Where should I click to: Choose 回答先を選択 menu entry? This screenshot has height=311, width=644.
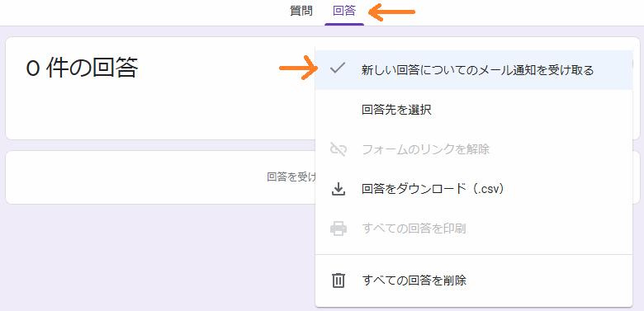tap(474, 110)
